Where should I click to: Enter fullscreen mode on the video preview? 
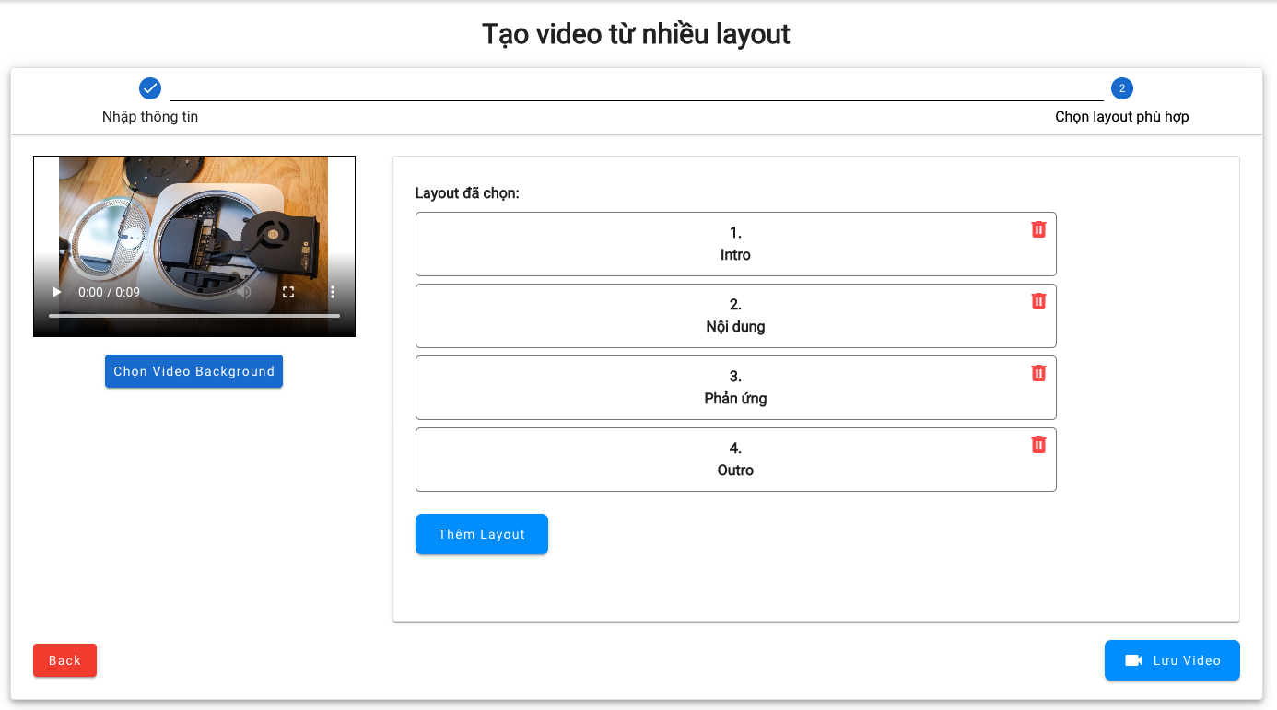tap(287, 292)
